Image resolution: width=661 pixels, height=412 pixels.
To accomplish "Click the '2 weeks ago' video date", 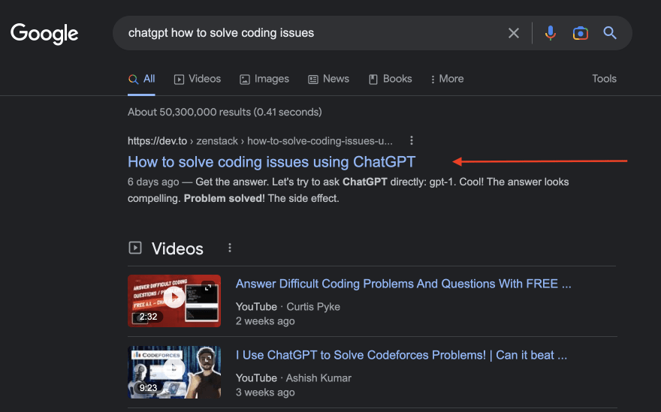I will click(265, 321).
